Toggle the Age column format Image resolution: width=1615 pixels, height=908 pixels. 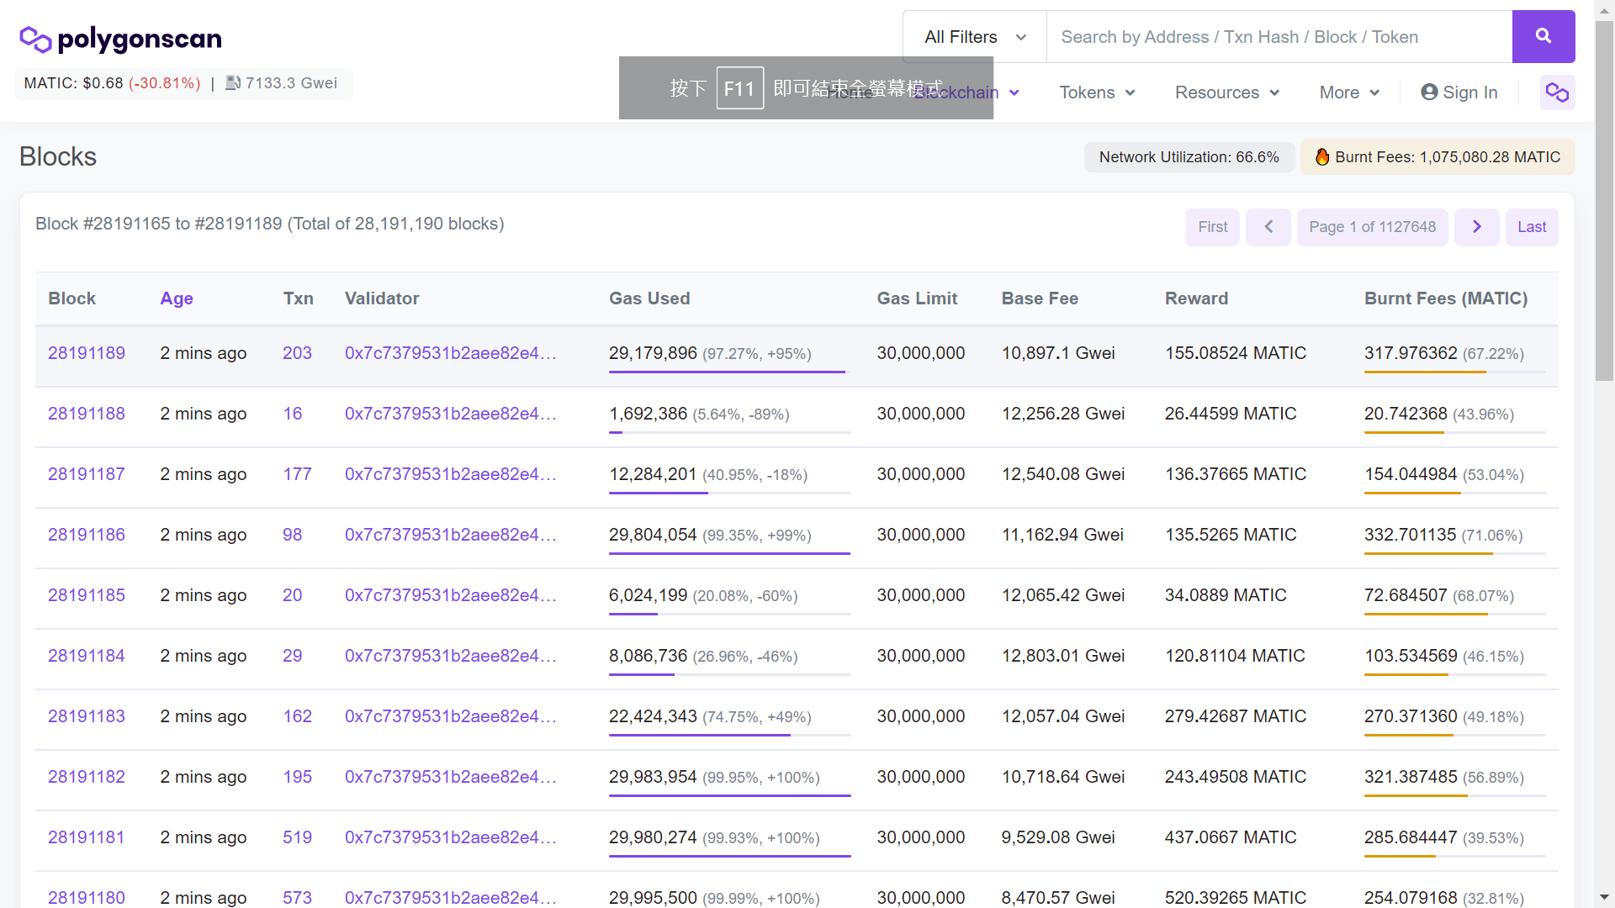(177, 298)
